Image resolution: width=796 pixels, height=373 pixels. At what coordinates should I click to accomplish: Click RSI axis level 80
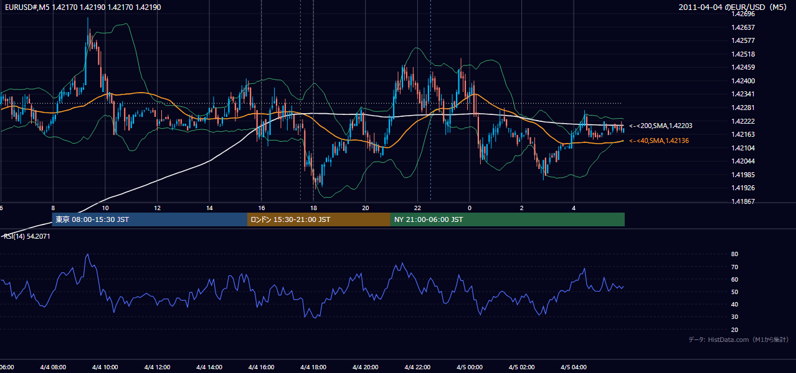click(734, 254)
